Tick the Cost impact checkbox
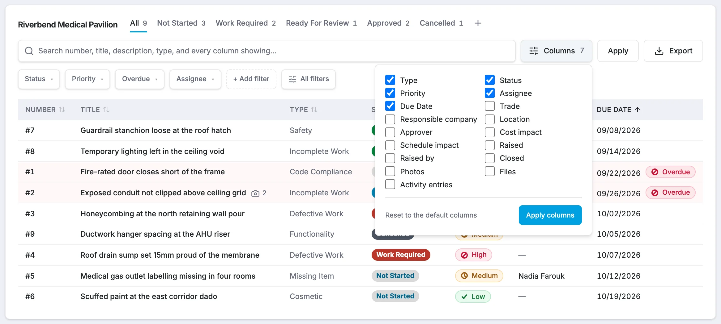Screen dimensions: 721x324 (x=490, y=132)
